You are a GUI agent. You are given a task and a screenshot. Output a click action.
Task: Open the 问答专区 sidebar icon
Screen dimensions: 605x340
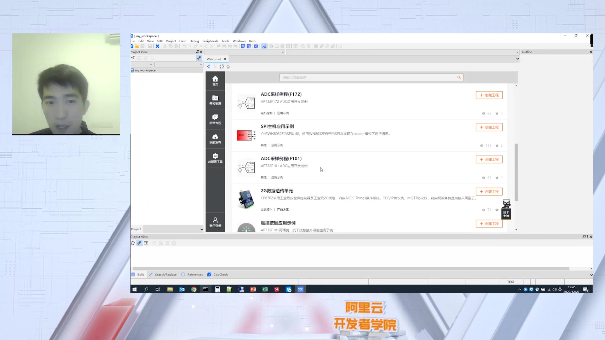(215, 119)
